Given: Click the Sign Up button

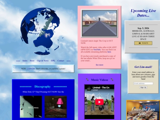Looking at the screenshot, I should [x=143, y=87].
